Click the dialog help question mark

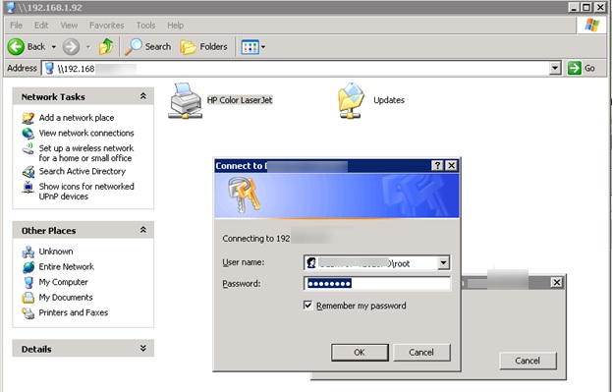click(x=437, y=166)
